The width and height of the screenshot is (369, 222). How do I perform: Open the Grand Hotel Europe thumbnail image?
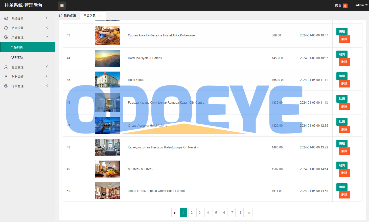(107, 191)
